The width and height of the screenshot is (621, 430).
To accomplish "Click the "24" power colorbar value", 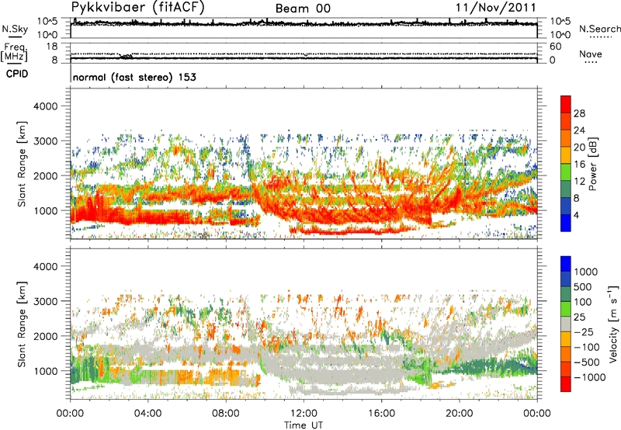I will point(579,130).
